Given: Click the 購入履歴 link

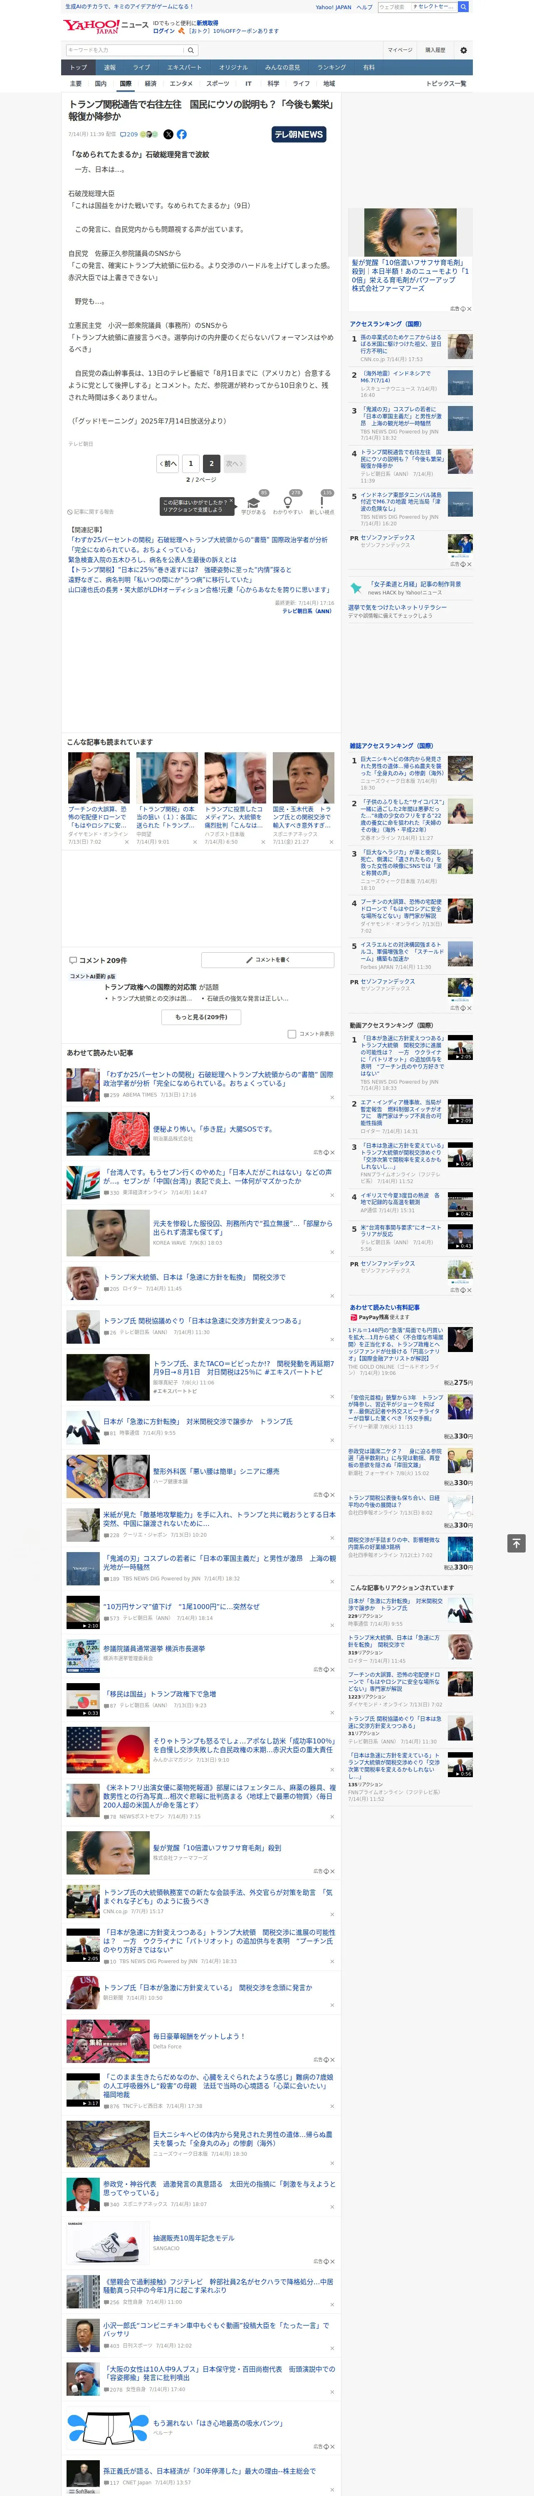Looking at the screenshot, I should [x=435, y=50].
